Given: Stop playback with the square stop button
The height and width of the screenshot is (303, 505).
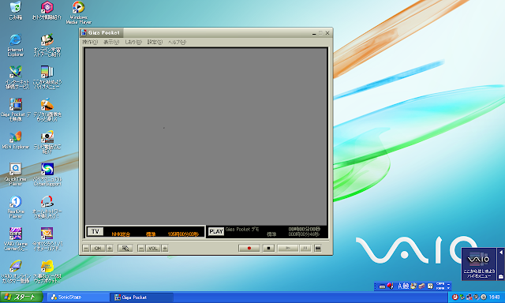Looking at the screenshot, I should pyautogui.click(x=268, y=249).
